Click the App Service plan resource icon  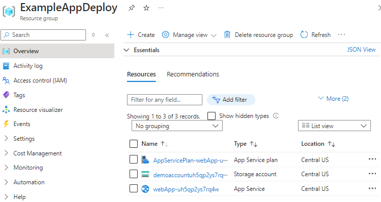145,159
